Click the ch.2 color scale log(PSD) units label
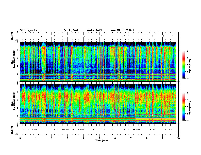Screen dimensions: 201x155 (190, 108)
